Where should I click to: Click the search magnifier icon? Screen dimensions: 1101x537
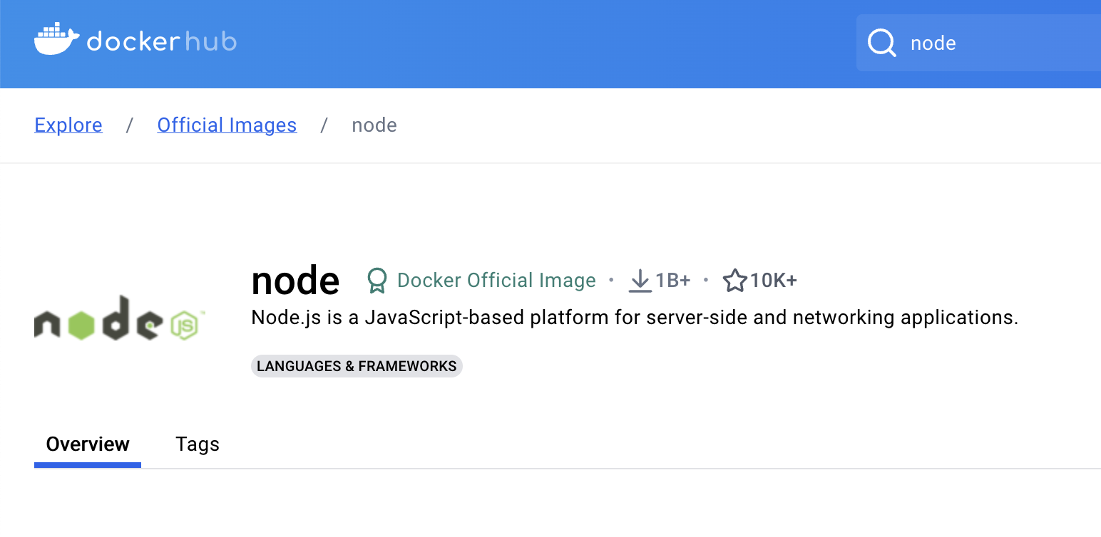882,43
